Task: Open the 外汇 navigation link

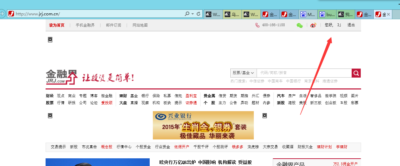Action: (x=255, y=96)
